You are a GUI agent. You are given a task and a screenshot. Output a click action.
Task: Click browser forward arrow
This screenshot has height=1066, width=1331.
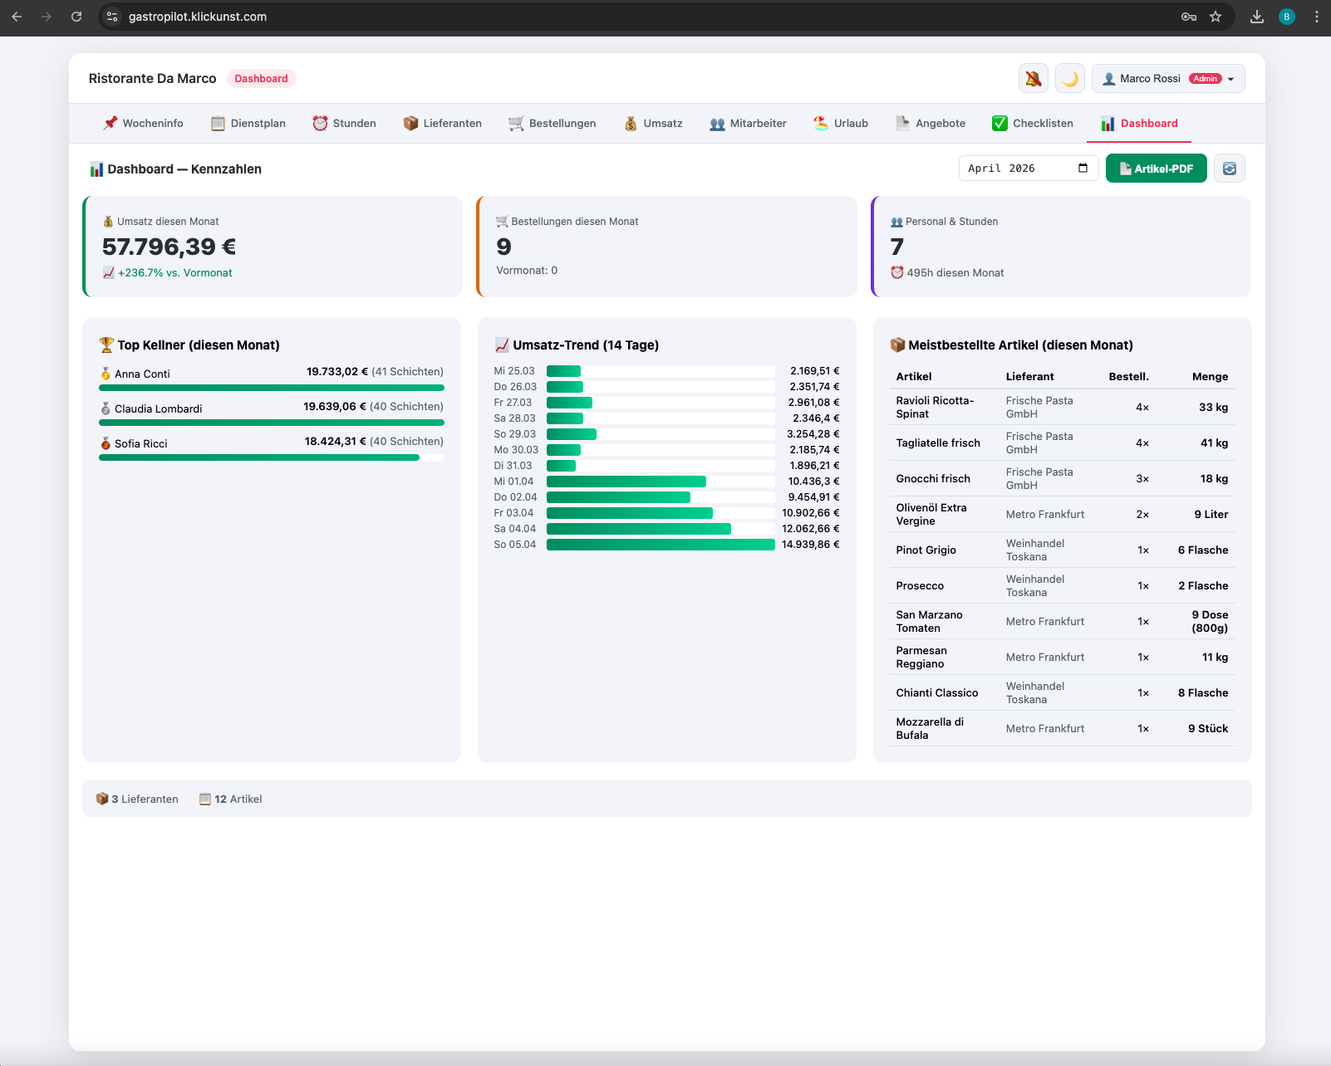pos(47,17)
